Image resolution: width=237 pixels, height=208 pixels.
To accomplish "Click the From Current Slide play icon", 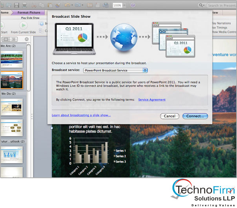I will (24, 26).
